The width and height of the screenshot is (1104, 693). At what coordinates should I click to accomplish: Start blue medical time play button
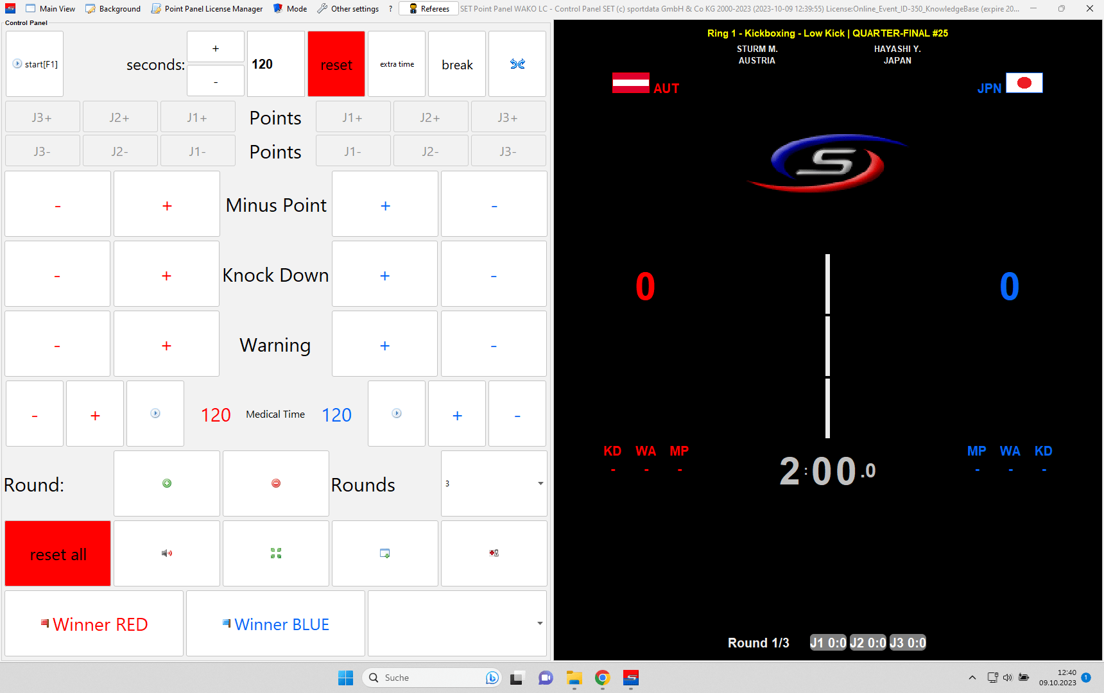point(397,414)
